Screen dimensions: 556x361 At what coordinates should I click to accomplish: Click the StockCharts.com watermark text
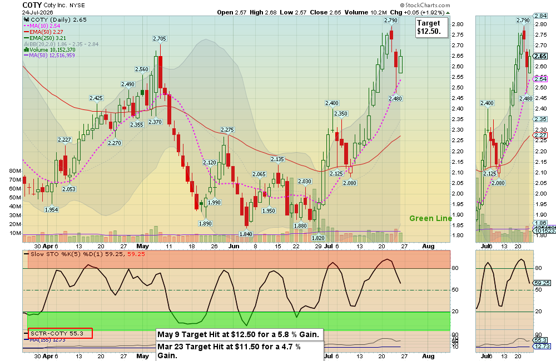(425, 5)
